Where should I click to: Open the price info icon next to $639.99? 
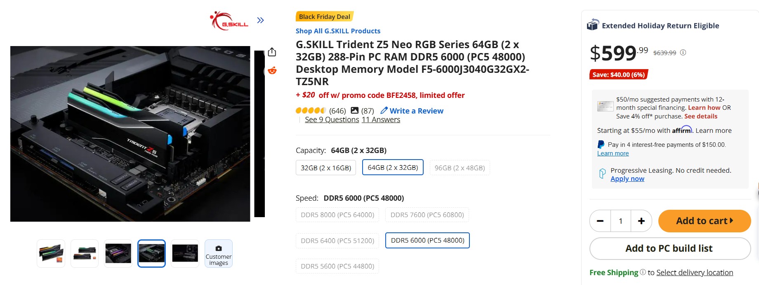pos(684,52)
